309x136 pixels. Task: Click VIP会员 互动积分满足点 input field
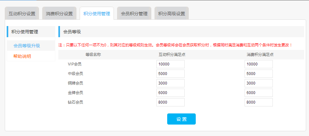tap(170, 64)
